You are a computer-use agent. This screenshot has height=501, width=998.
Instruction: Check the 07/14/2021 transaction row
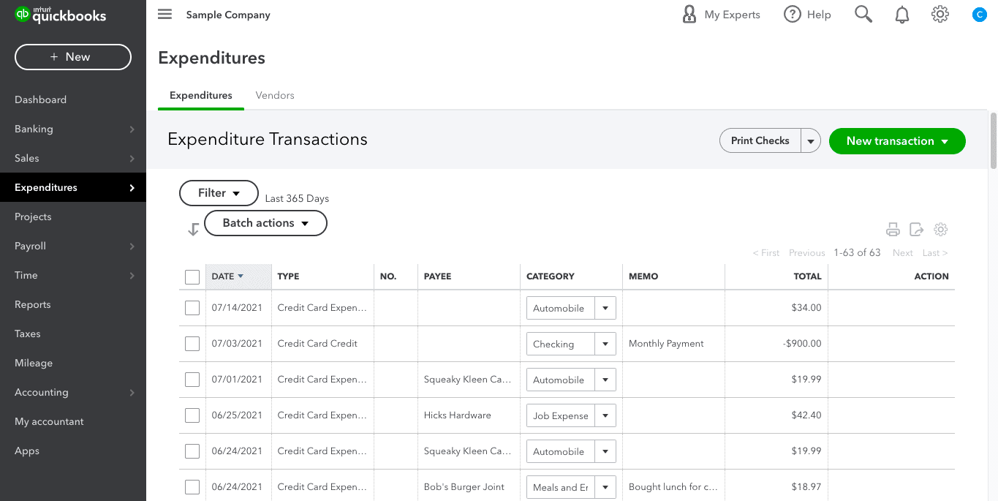192,308
